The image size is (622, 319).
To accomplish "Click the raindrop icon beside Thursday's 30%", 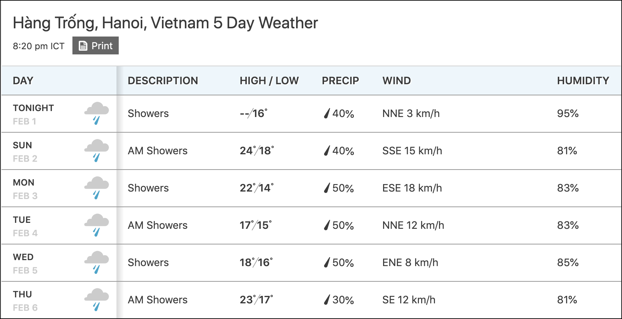I will pyautogui.click(x=327, y=300).
